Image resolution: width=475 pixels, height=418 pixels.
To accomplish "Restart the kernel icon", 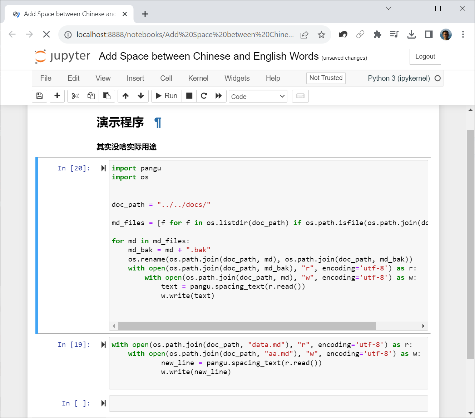I will (204, 96).
